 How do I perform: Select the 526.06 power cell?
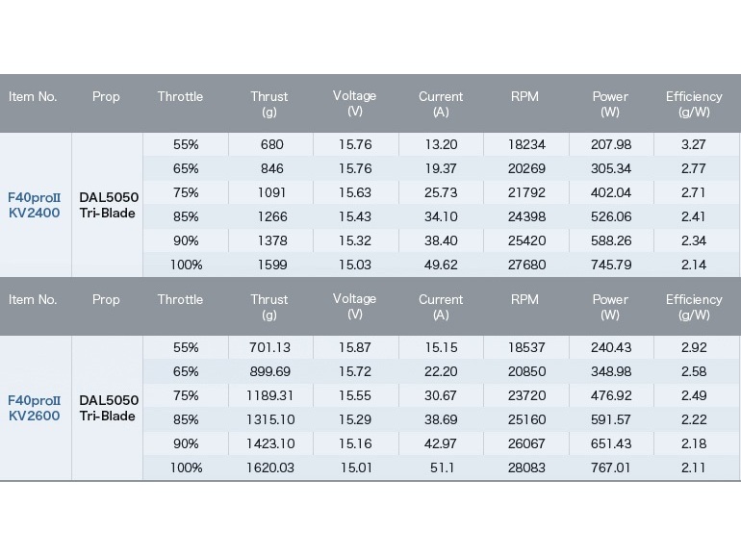[611, 217]
